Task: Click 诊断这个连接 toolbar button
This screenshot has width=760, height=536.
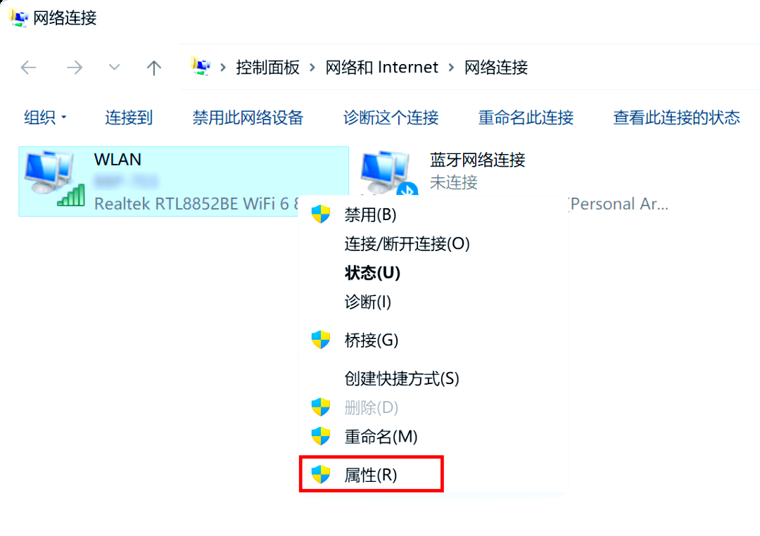Action: (x=391, y=117)
